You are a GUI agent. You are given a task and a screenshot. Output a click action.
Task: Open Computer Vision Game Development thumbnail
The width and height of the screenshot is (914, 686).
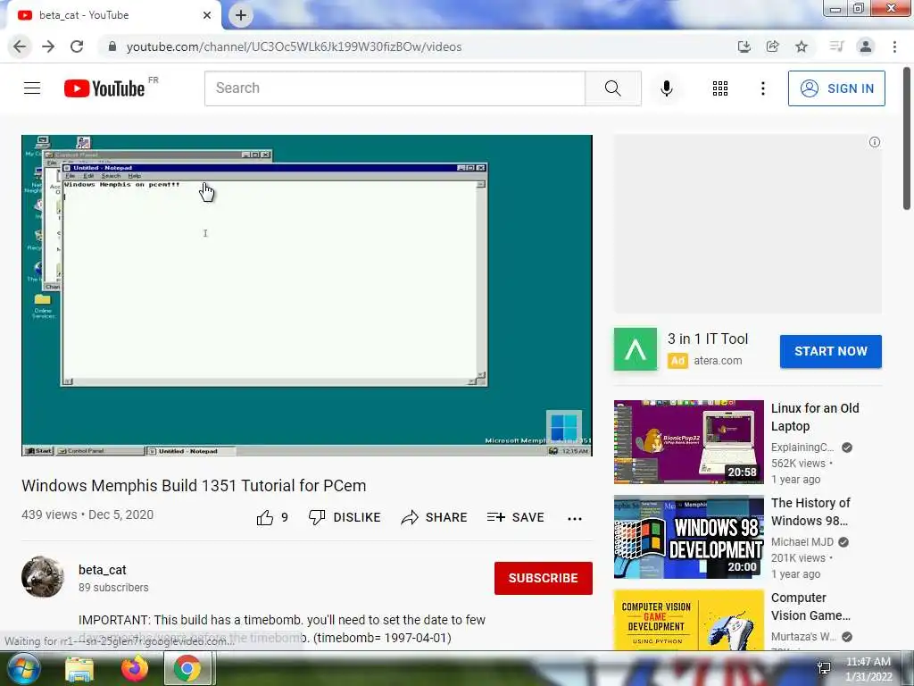[688, 620]
